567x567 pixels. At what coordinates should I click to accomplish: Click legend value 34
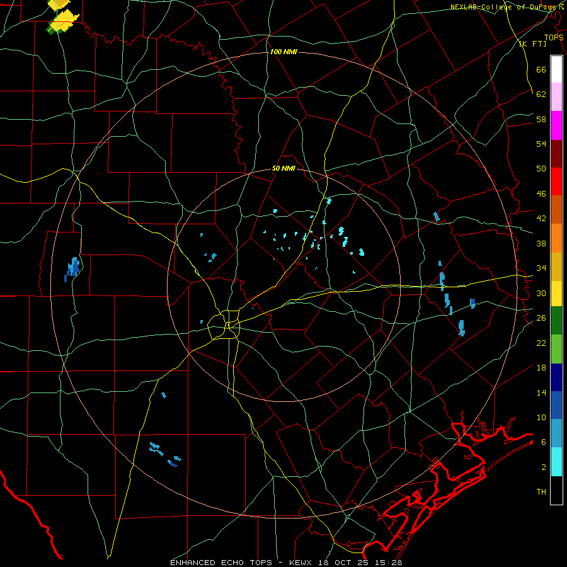pyautogui.click(x=541, y=268)
